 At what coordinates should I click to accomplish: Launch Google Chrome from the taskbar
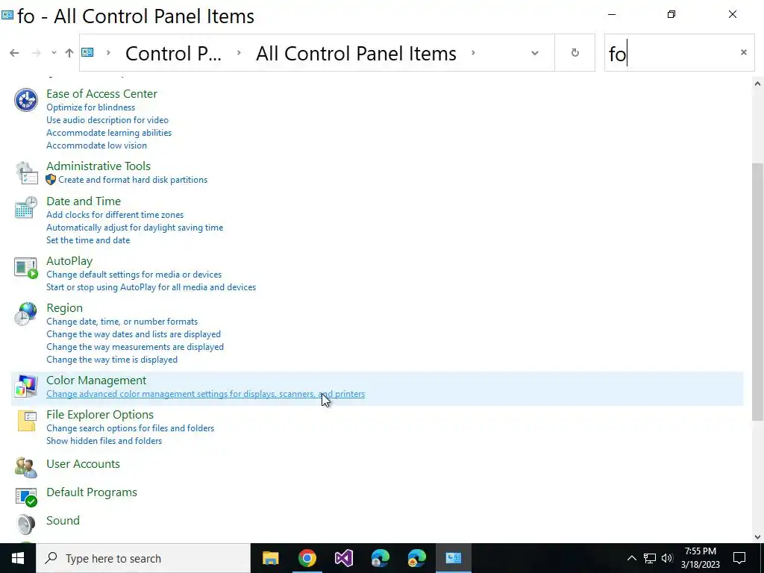307,558
